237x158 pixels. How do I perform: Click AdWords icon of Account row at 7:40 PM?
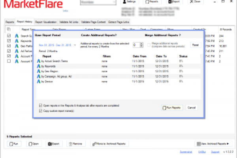pyautogui.click(x=17, y=61)
